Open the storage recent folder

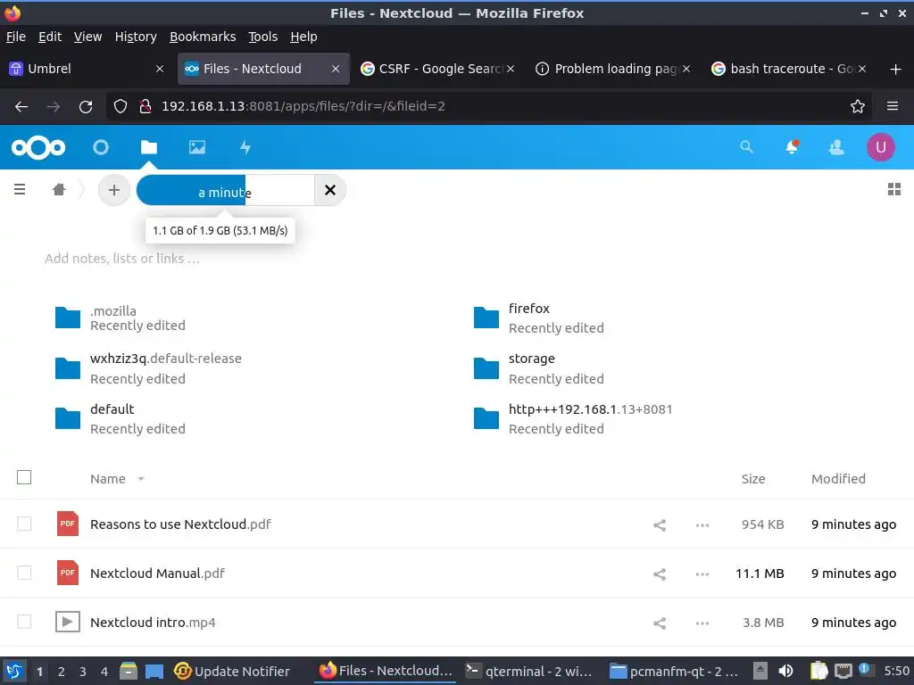[x=538, y=368]
